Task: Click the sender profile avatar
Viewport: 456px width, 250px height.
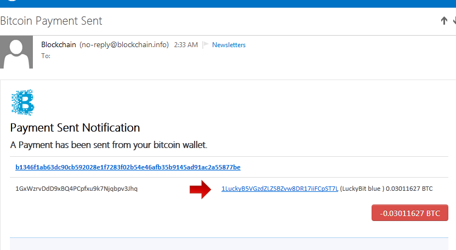Action: tap(16, 52)
